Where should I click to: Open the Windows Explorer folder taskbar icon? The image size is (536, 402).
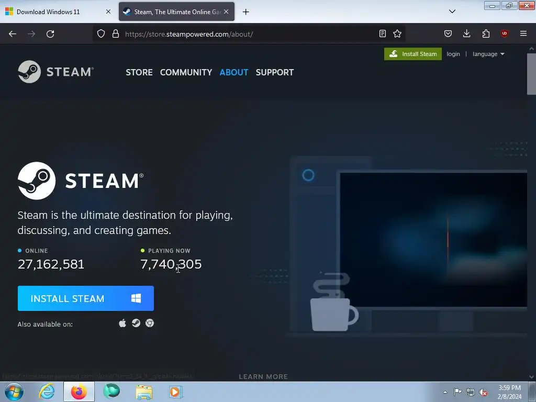144,392
